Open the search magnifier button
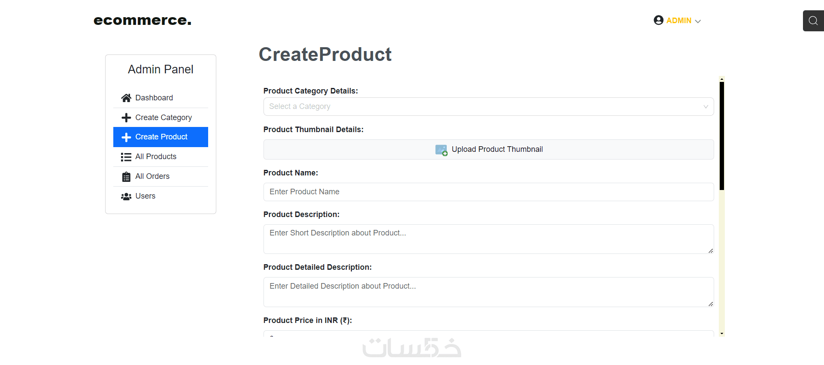Viewport: 824px width, 365px height. pos(813,21)
